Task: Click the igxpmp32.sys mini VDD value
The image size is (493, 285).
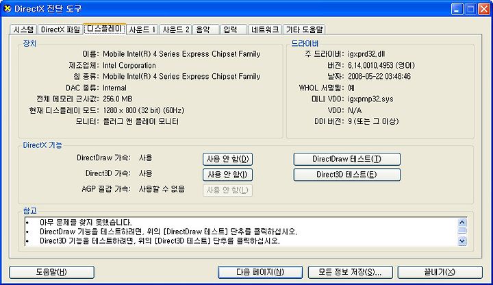Action: click(x=370, y=99)
